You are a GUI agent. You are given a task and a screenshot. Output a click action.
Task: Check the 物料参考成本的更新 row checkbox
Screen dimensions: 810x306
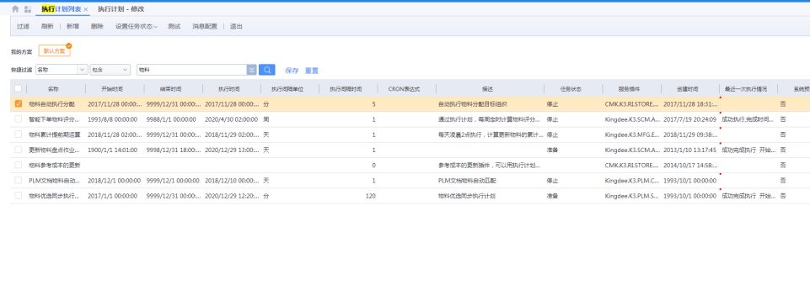click(x=18, y=165)
